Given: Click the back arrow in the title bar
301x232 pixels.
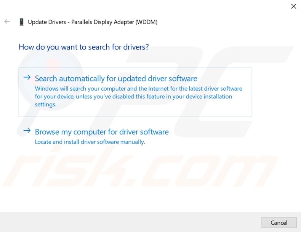Looking at the screenshot, I should tap(7, 22).
